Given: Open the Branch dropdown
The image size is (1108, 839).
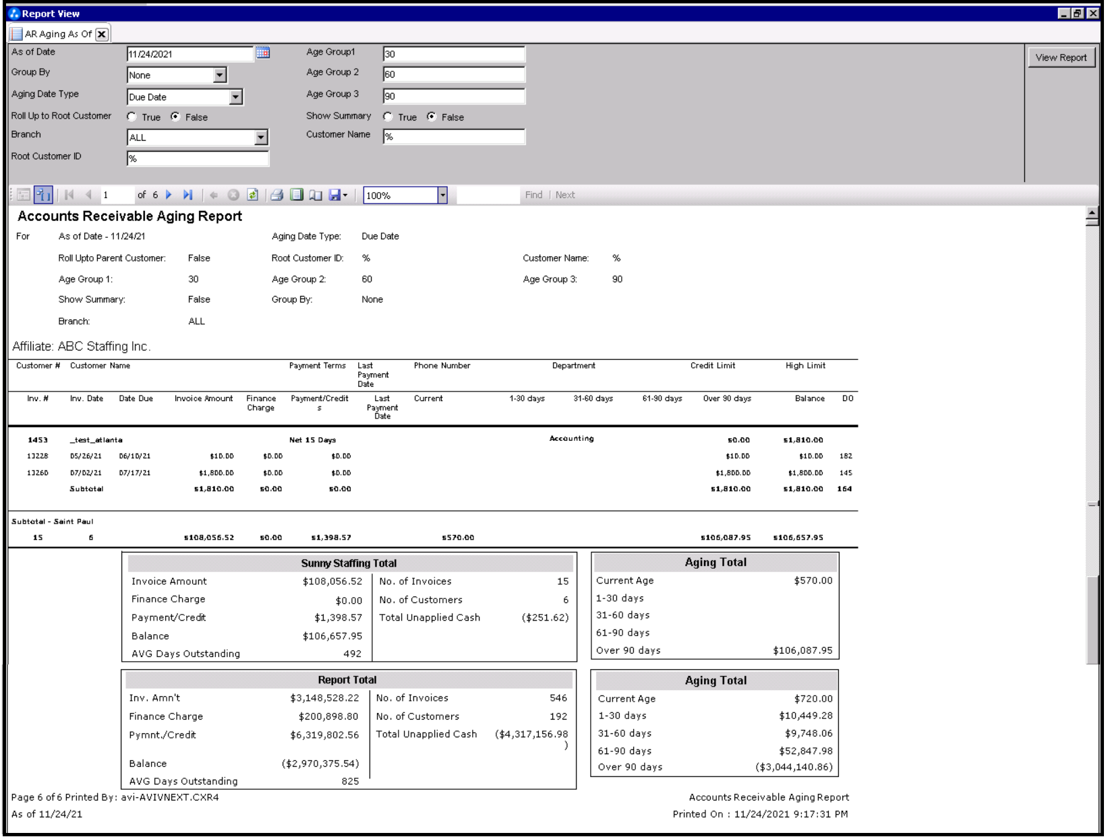Looking at the screenshot, I should click(261, 137).
